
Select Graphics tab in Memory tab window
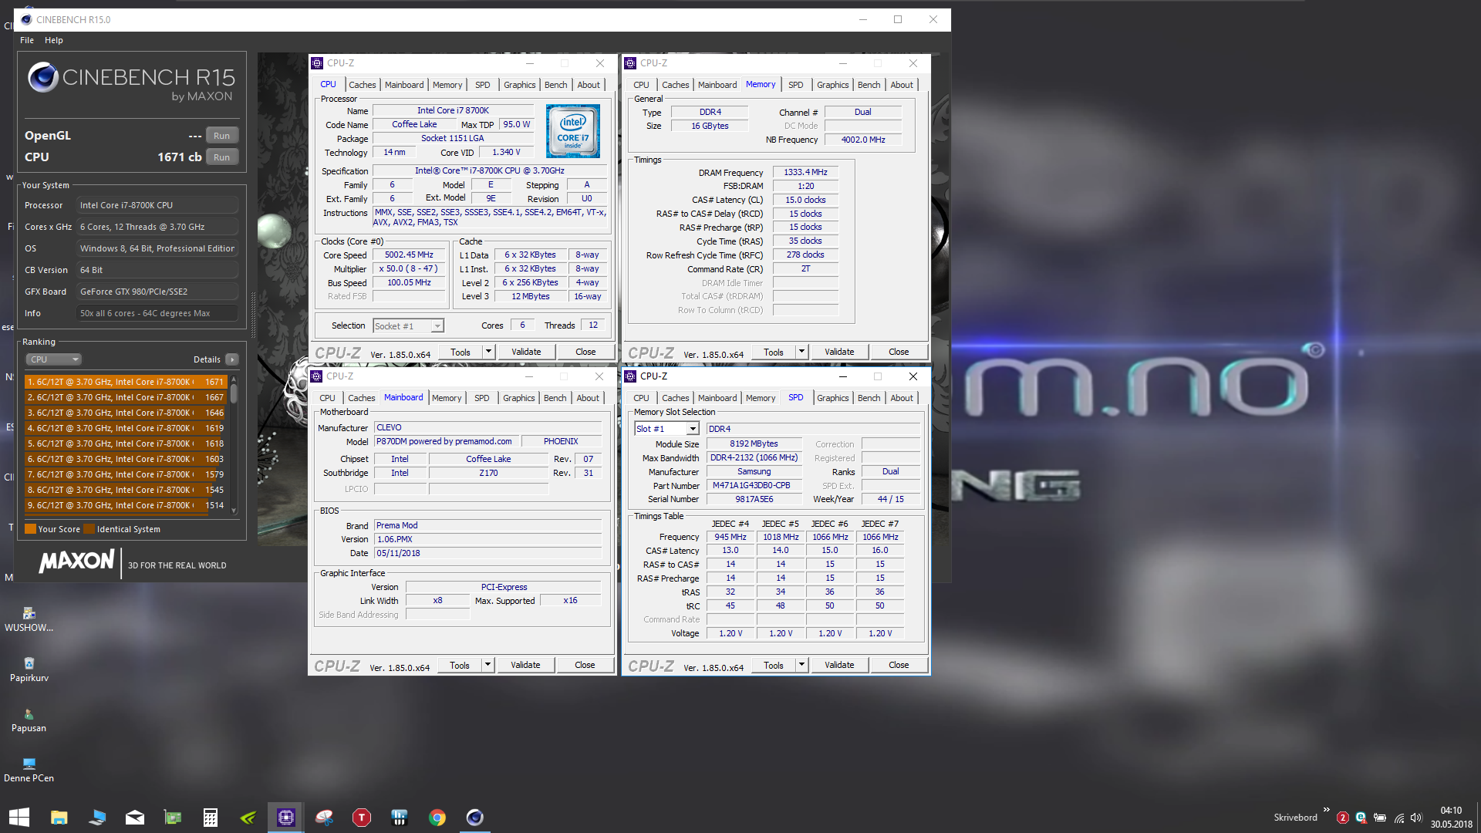click(832, 85)
